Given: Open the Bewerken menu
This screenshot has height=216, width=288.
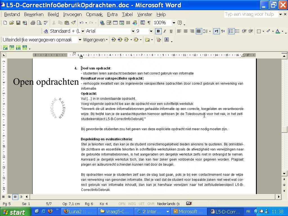Looking at the screenshot, I should click(x=34, y=14).
